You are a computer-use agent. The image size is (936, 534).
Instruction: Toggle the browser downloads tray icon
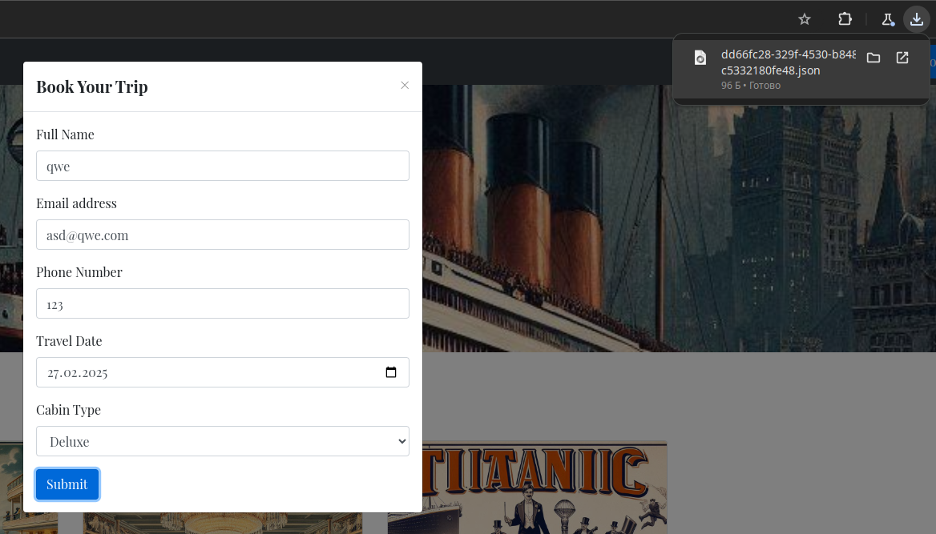[x=916, y=19]
